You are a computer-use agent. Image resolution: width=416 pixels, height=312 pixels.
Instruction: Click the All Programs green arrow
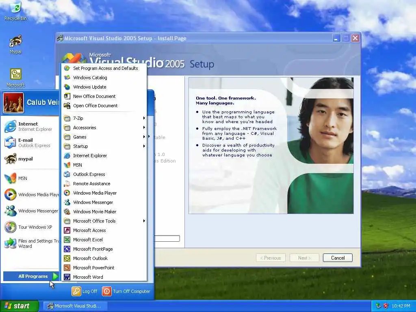pos(55,276)
